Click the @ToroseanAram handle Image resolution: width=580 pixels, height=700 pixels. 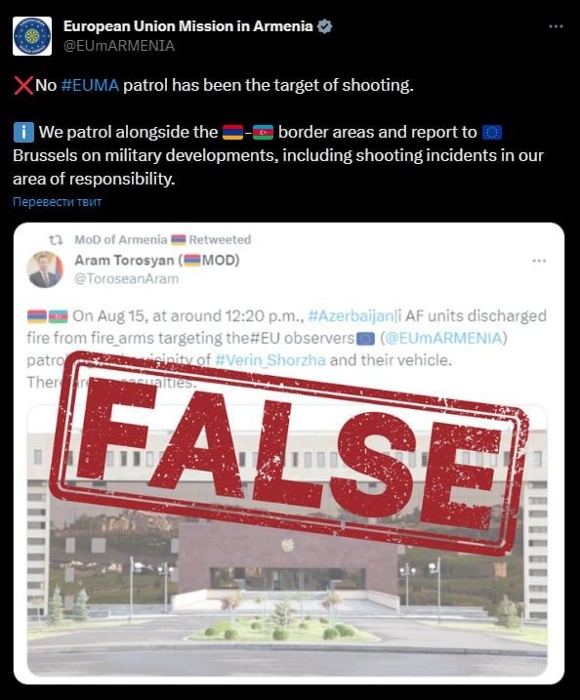pyautogui.click(x=126, y=278)
